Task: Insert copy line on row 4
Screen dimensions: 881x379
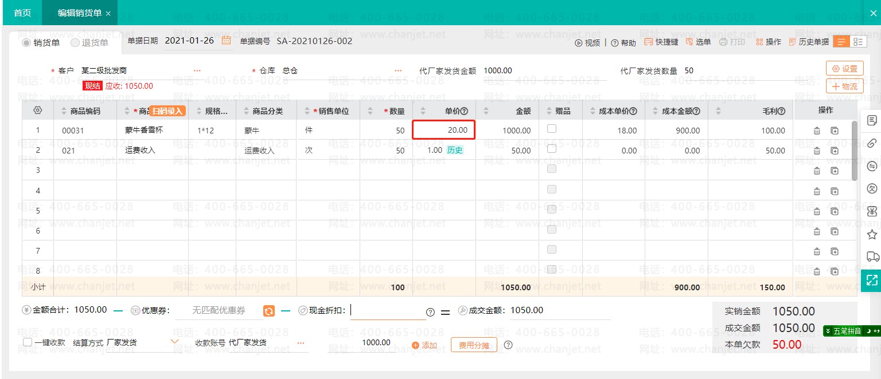Action: (x=835, y=191)
